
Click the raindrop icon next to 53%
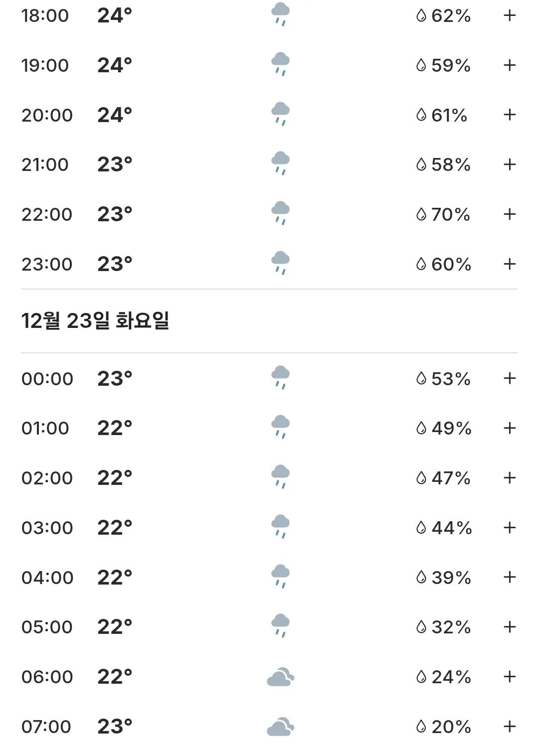click(x=421, y=378)
